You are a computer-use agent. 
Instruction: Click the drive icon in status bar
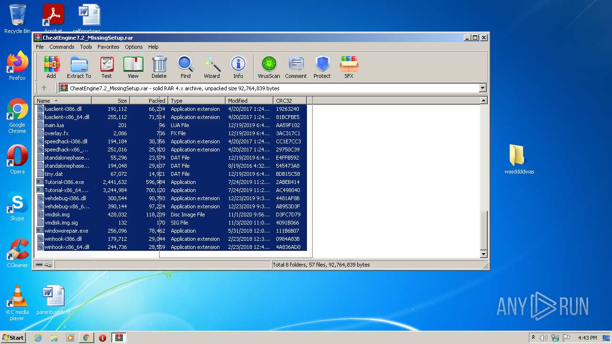point(39,265)
